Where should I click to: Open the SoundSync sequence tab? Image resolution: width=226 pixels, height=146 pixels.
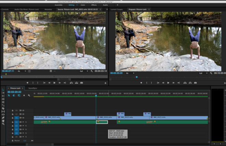pyautogui.click(x=33, y=88)
